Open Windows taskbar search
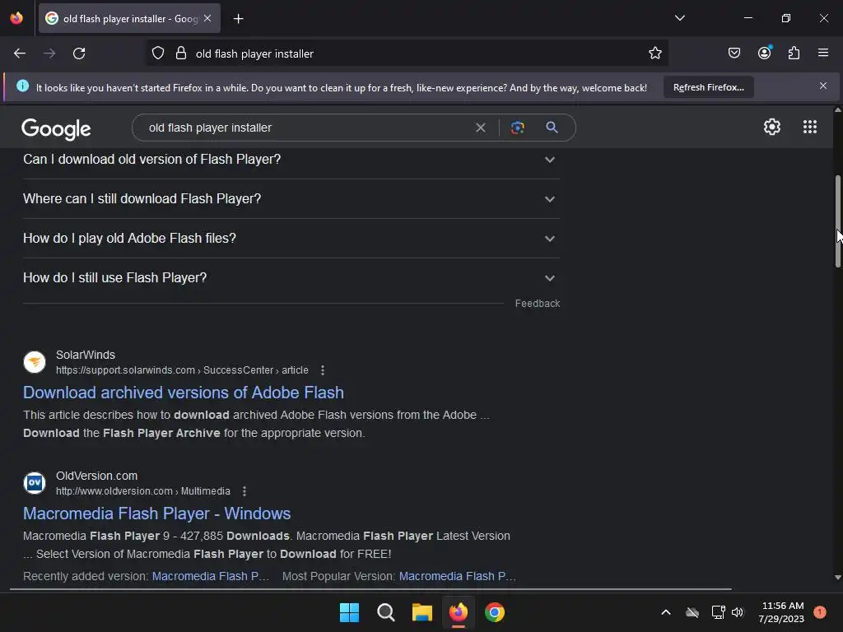This screenshot has height=632, width=843. [385, 612]
